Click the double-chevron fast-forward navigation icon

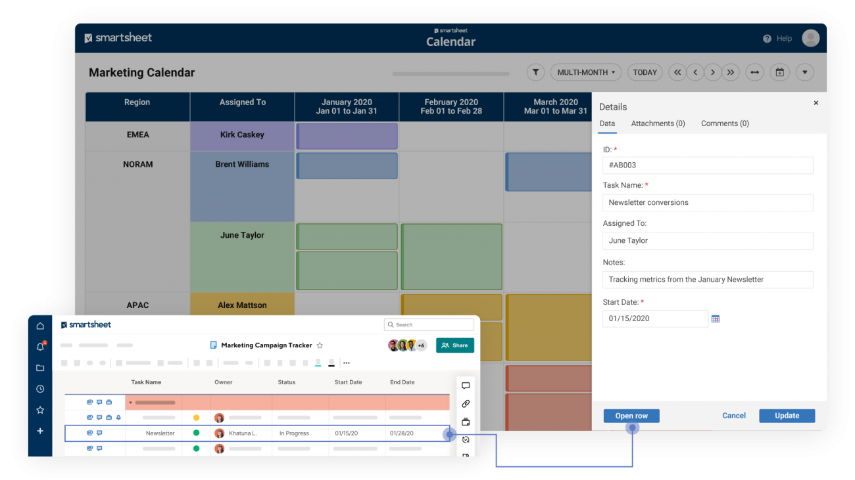[731, 72]
